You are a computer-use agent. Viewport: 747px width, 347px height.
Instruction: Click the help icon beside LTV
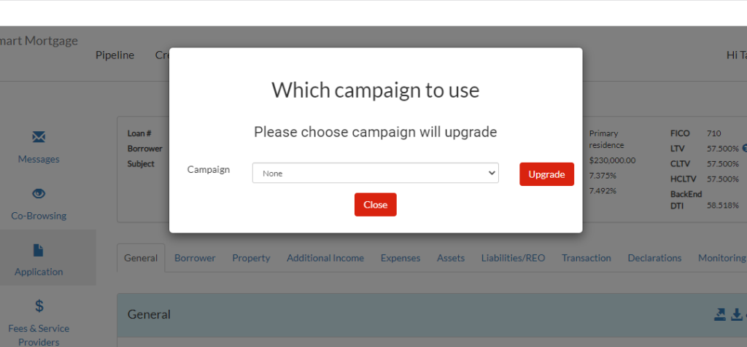coord(745,149)
